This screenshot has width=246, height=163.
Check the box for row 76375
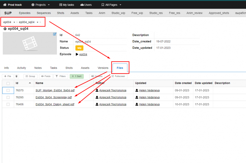pos(8,90)
